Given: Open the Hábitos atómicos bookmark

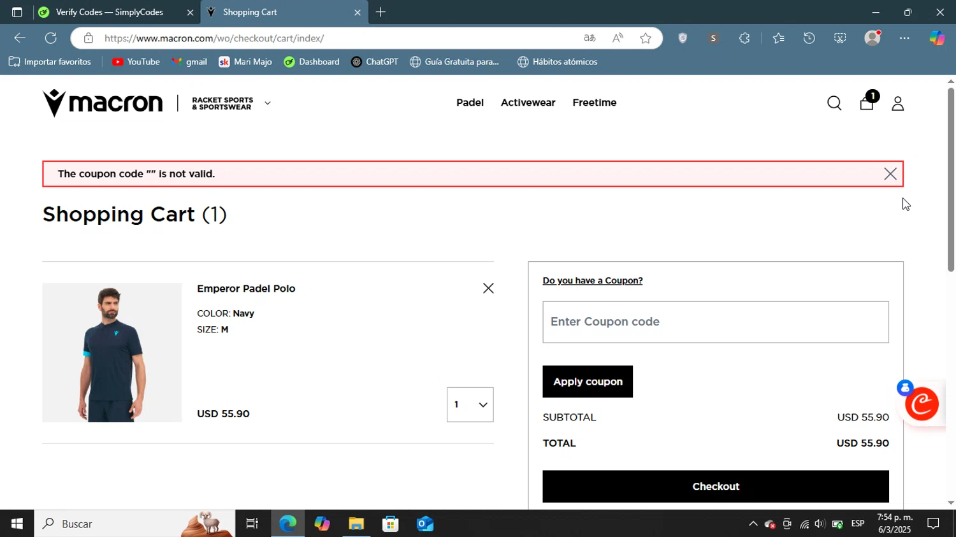Looking at the screenshot, I should pos(558,62).
